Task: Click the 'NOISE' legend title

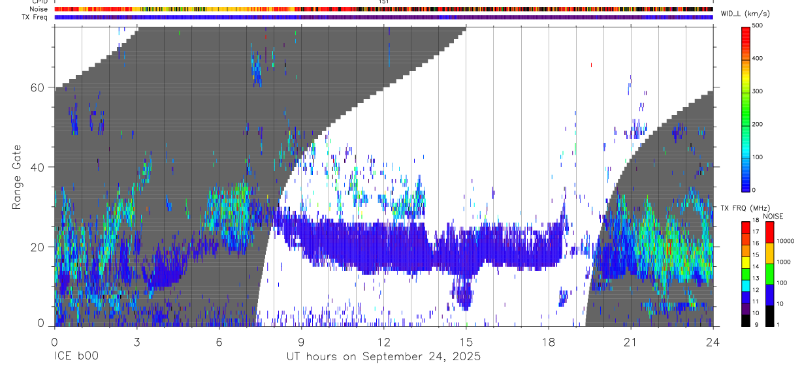Action: pos(773,217)
